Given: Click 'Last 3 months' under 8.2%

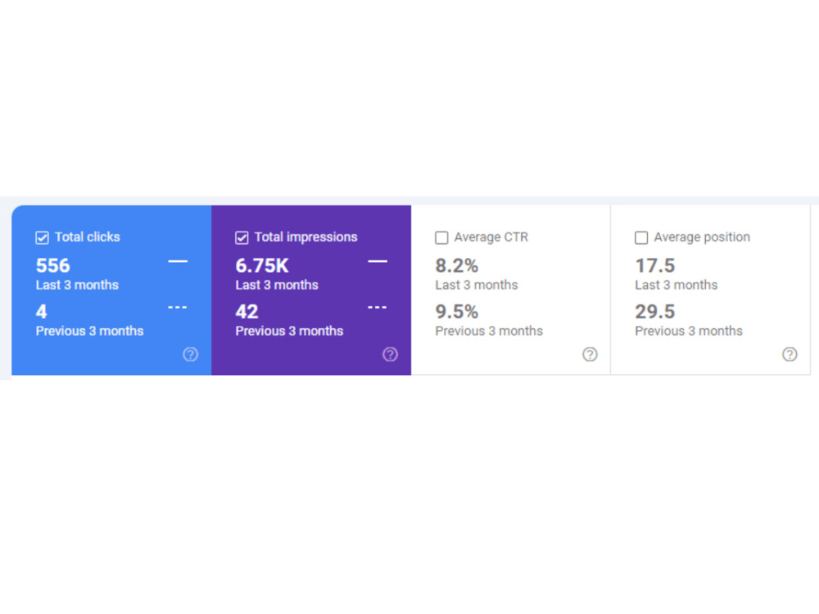Looking at the screenshot, I should click(x=477, y=285).
